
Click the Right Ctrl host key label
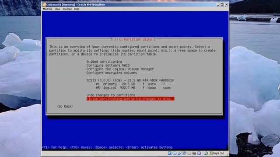(x=219, y=153)
